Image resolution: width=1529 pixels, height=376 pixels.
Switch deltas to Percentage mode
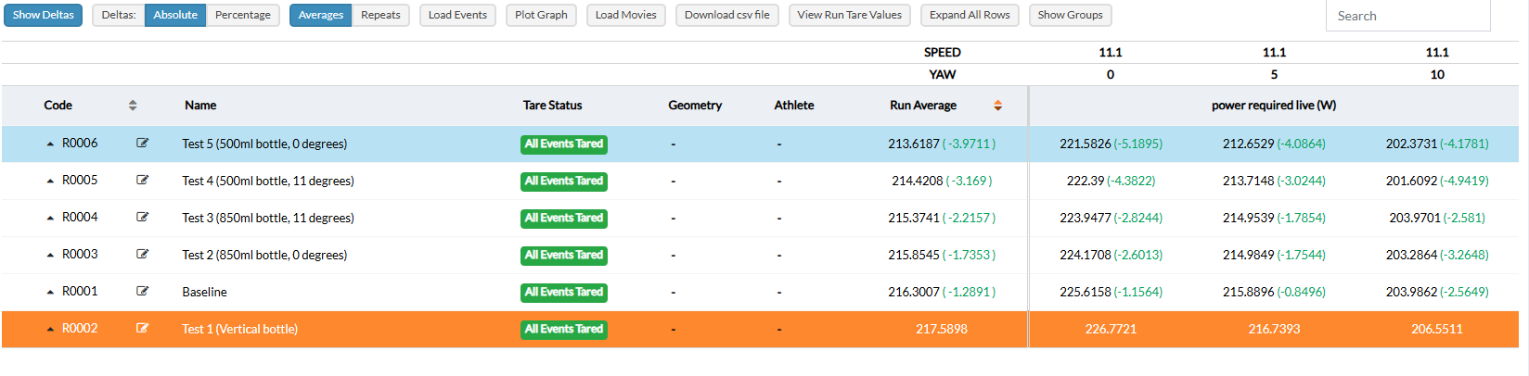(x=242, y=15)
